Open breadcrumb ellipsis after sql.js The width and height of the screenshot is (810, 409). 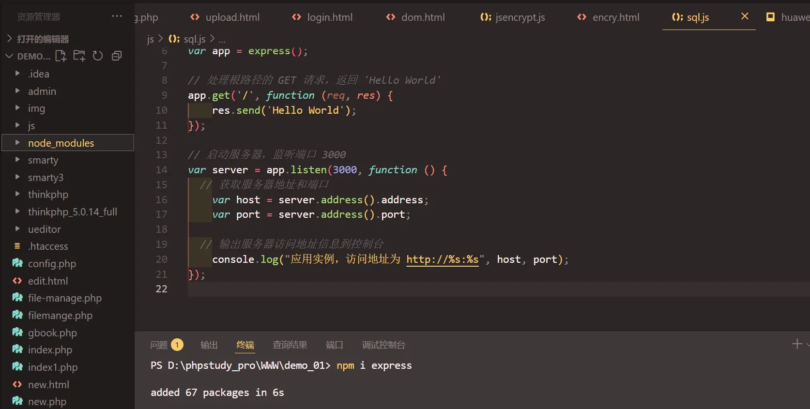pyautogui.click(x=222, y=39)
